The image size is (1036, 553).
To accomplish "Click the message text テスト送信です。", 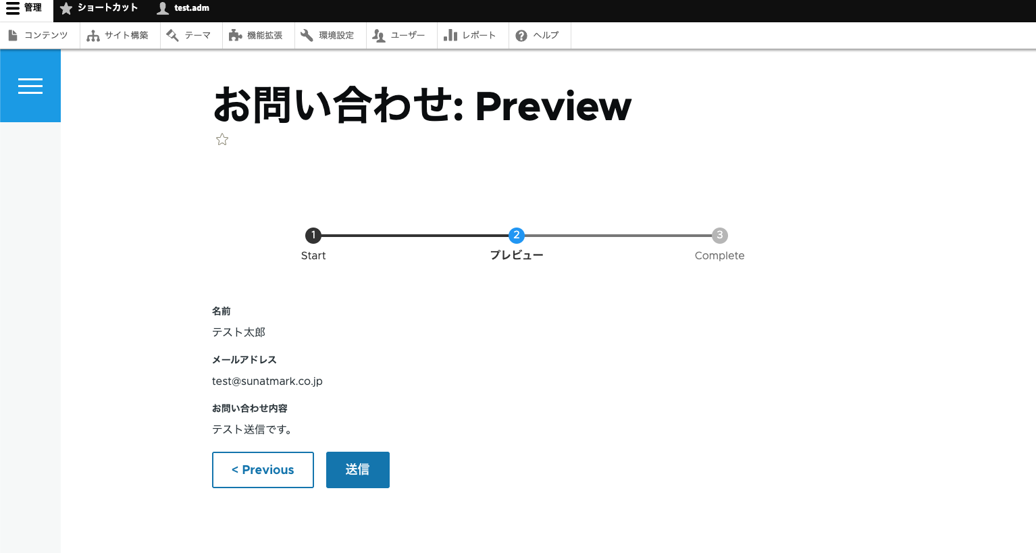I will 253,429.
